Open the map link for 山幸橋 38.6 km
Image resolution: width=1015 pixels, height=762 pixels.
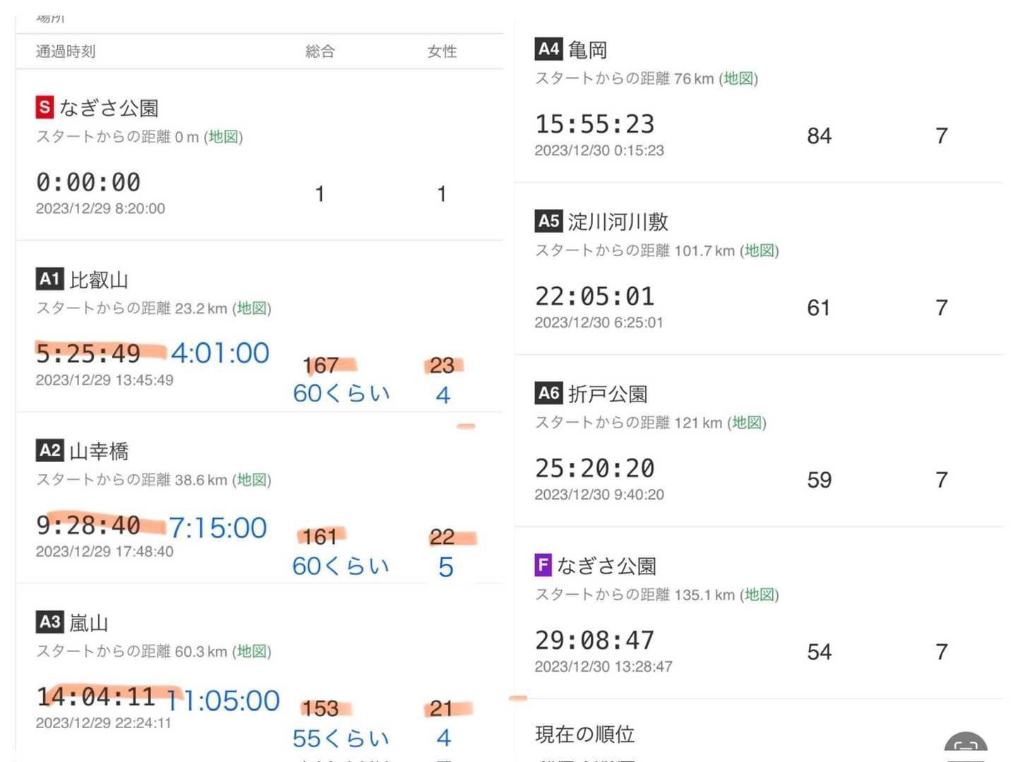(x=251, y=480)
